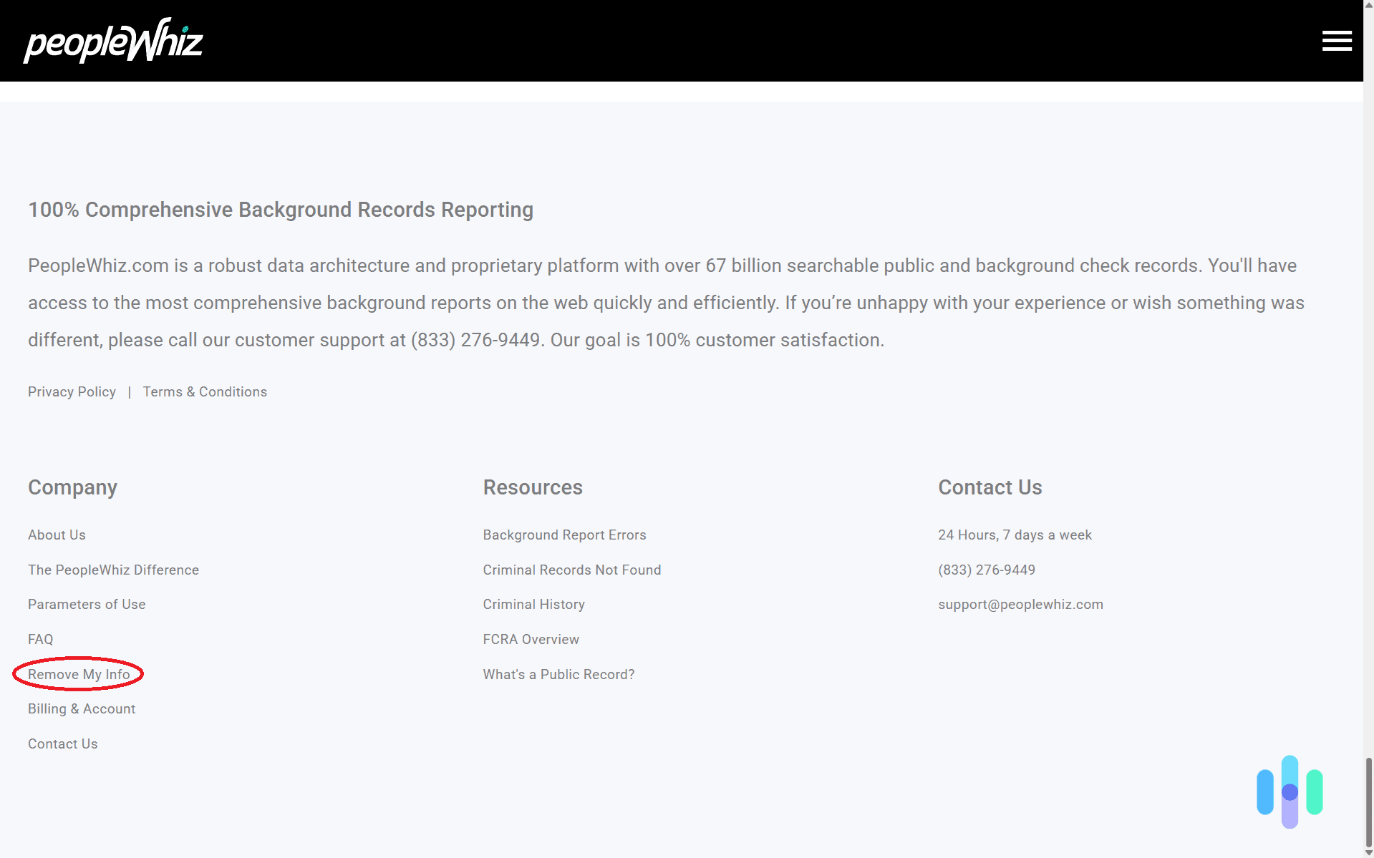The image size is (1374, 858).
Task: Open the hamburger menu icon
Action: pos(1336,41)
